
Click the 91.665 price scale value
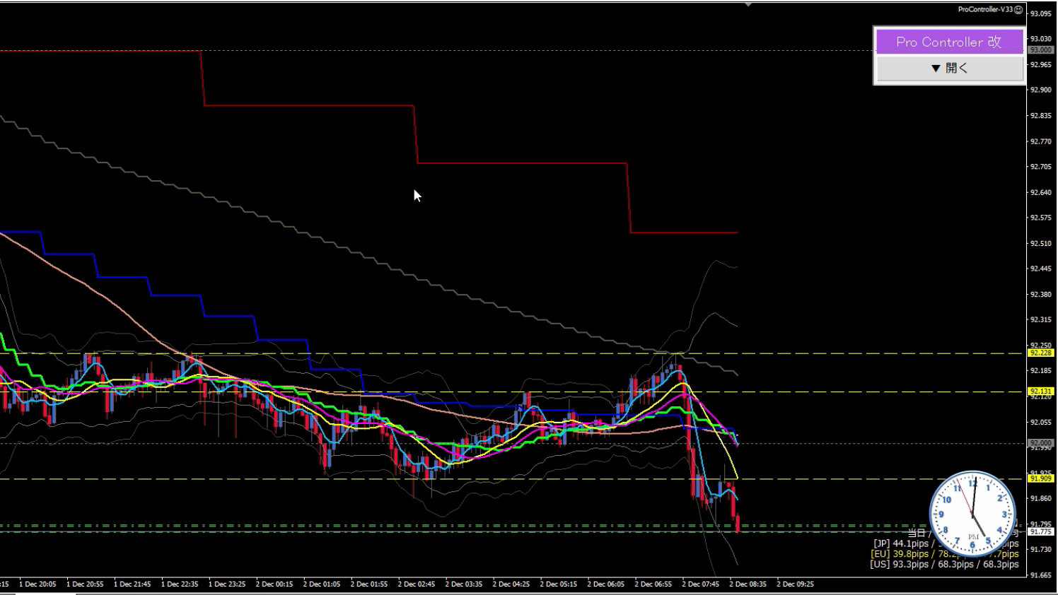[x=1041, y=575]
